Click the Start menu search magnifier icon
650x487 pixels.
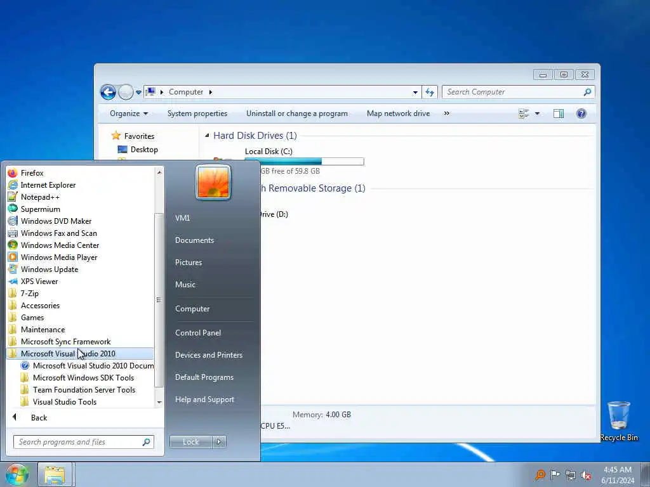[x=147, y=442]
